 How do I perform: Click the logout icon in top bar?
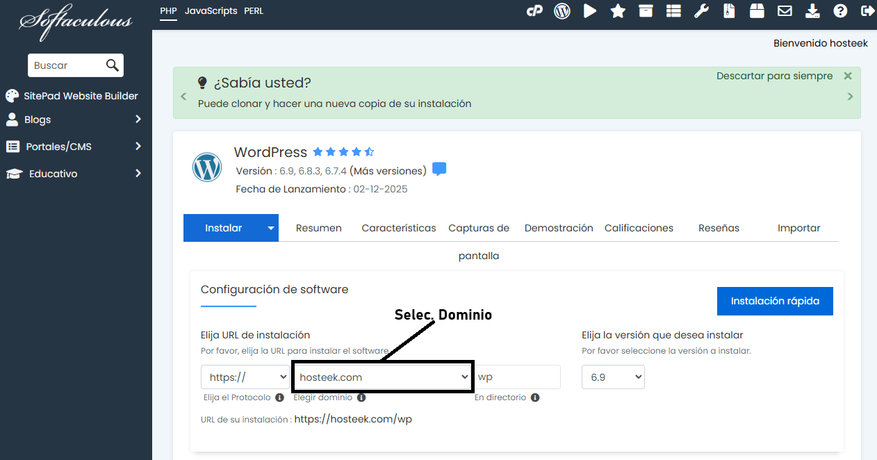tap(867, 11)
